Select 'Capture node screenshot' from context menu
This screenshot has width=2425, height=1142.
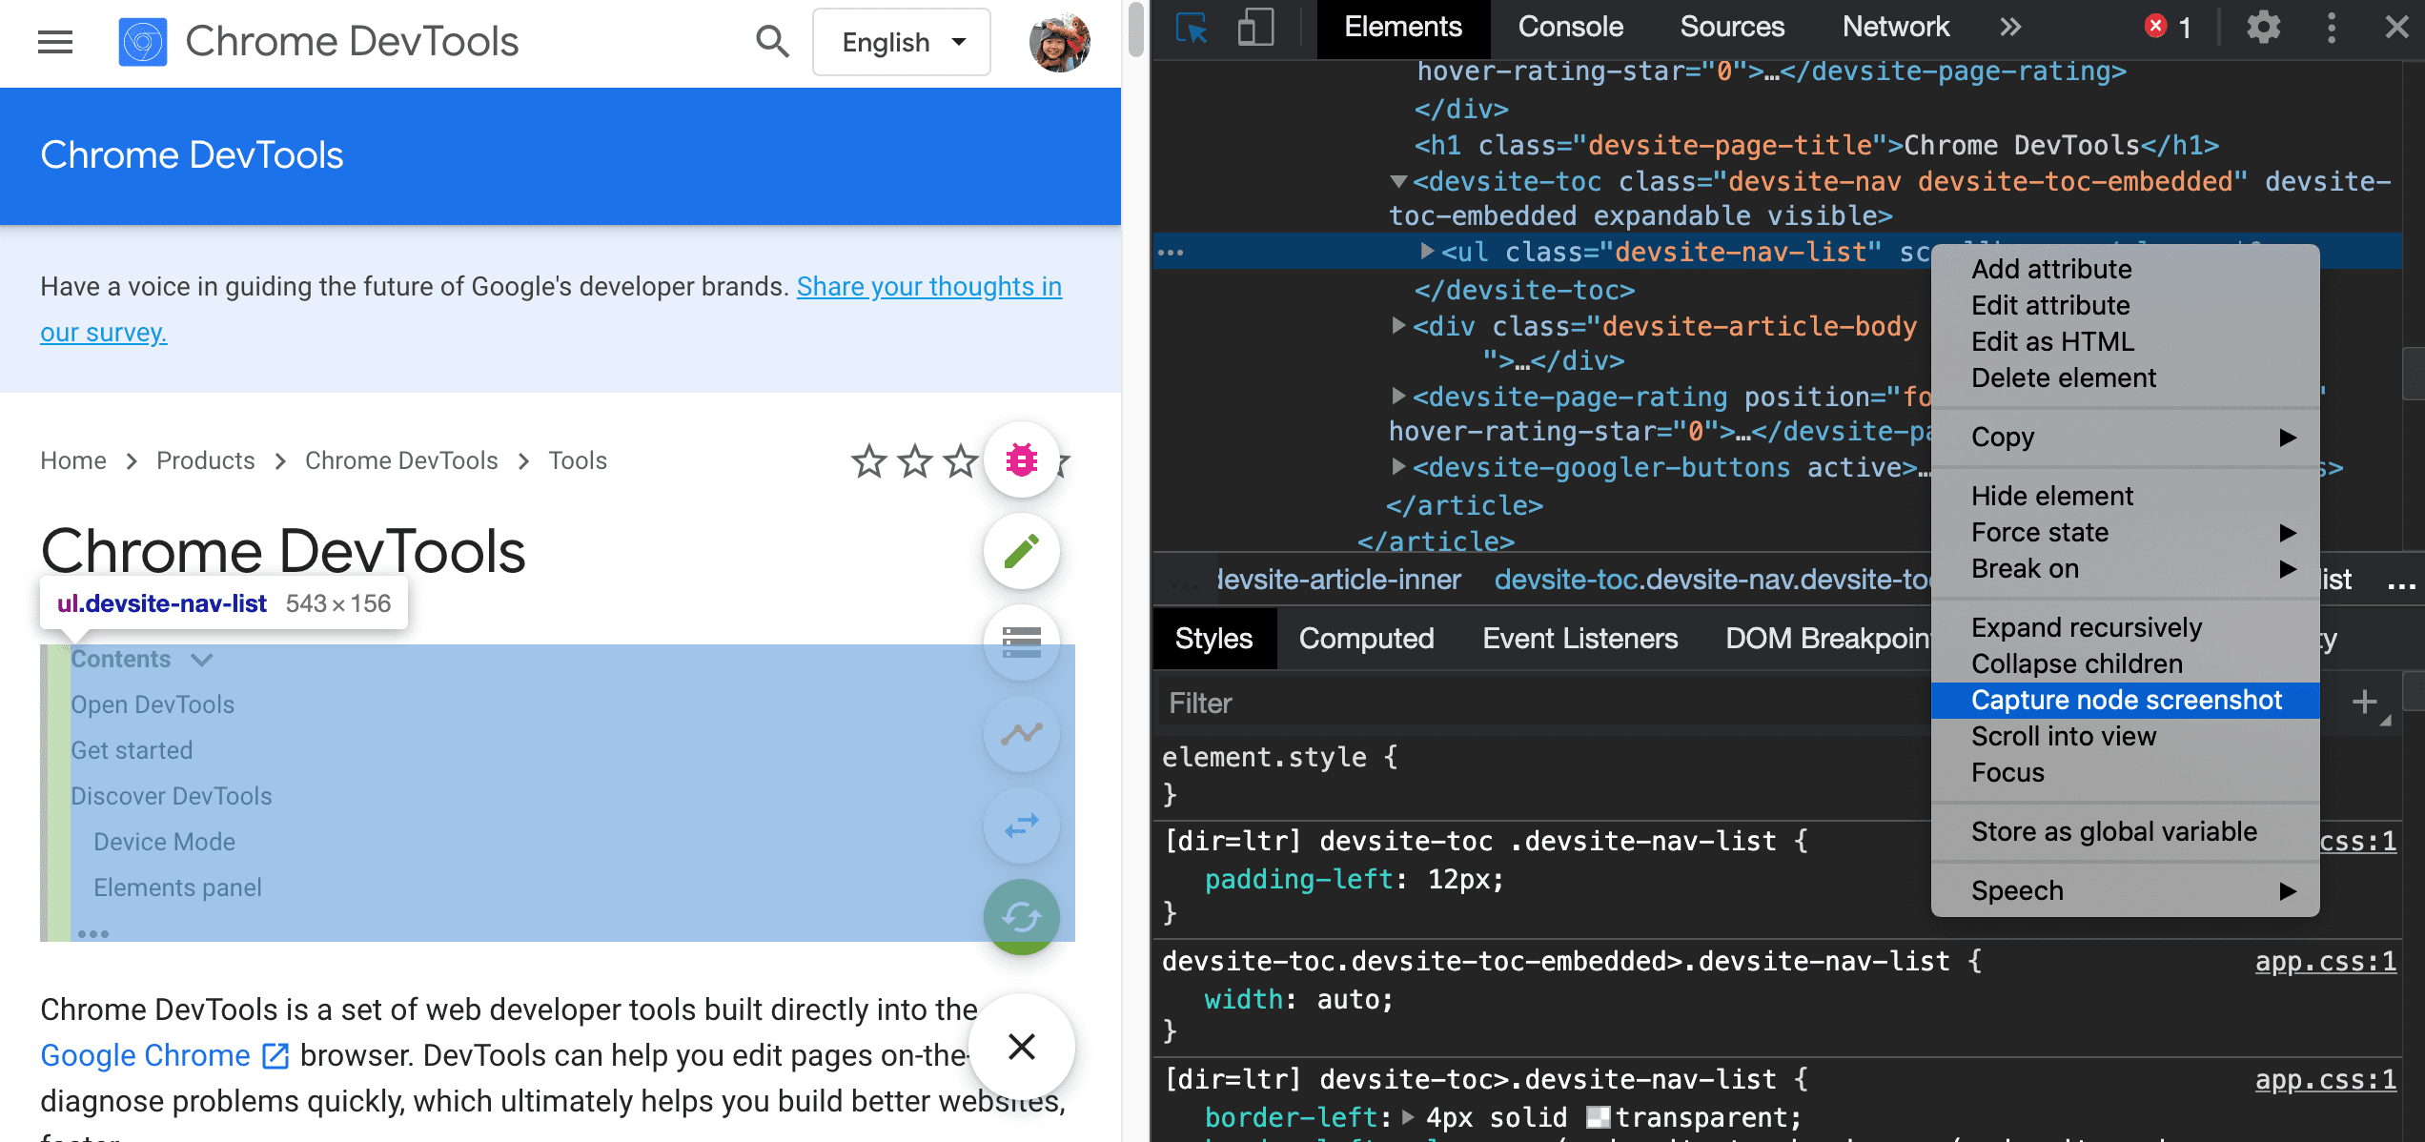[x=2125, y=700]
